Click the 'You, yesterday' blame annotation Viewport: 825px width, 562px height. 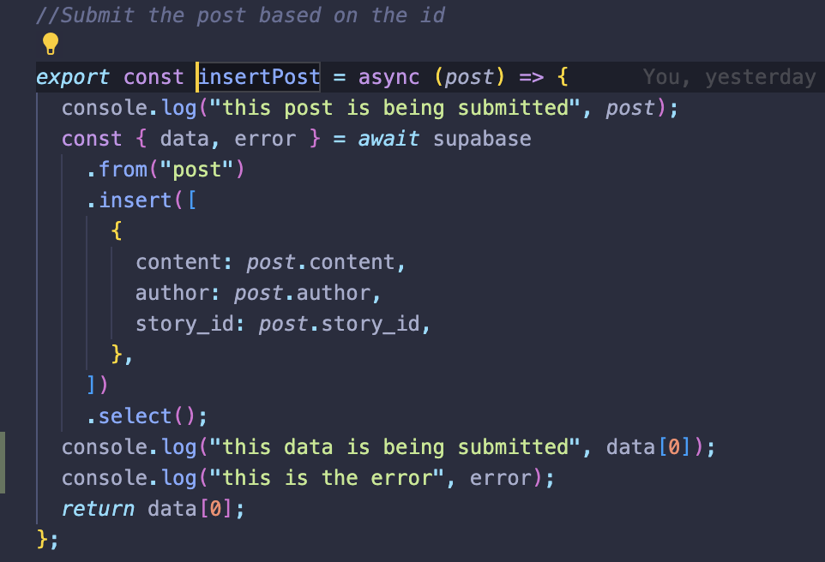pos(729,77)
